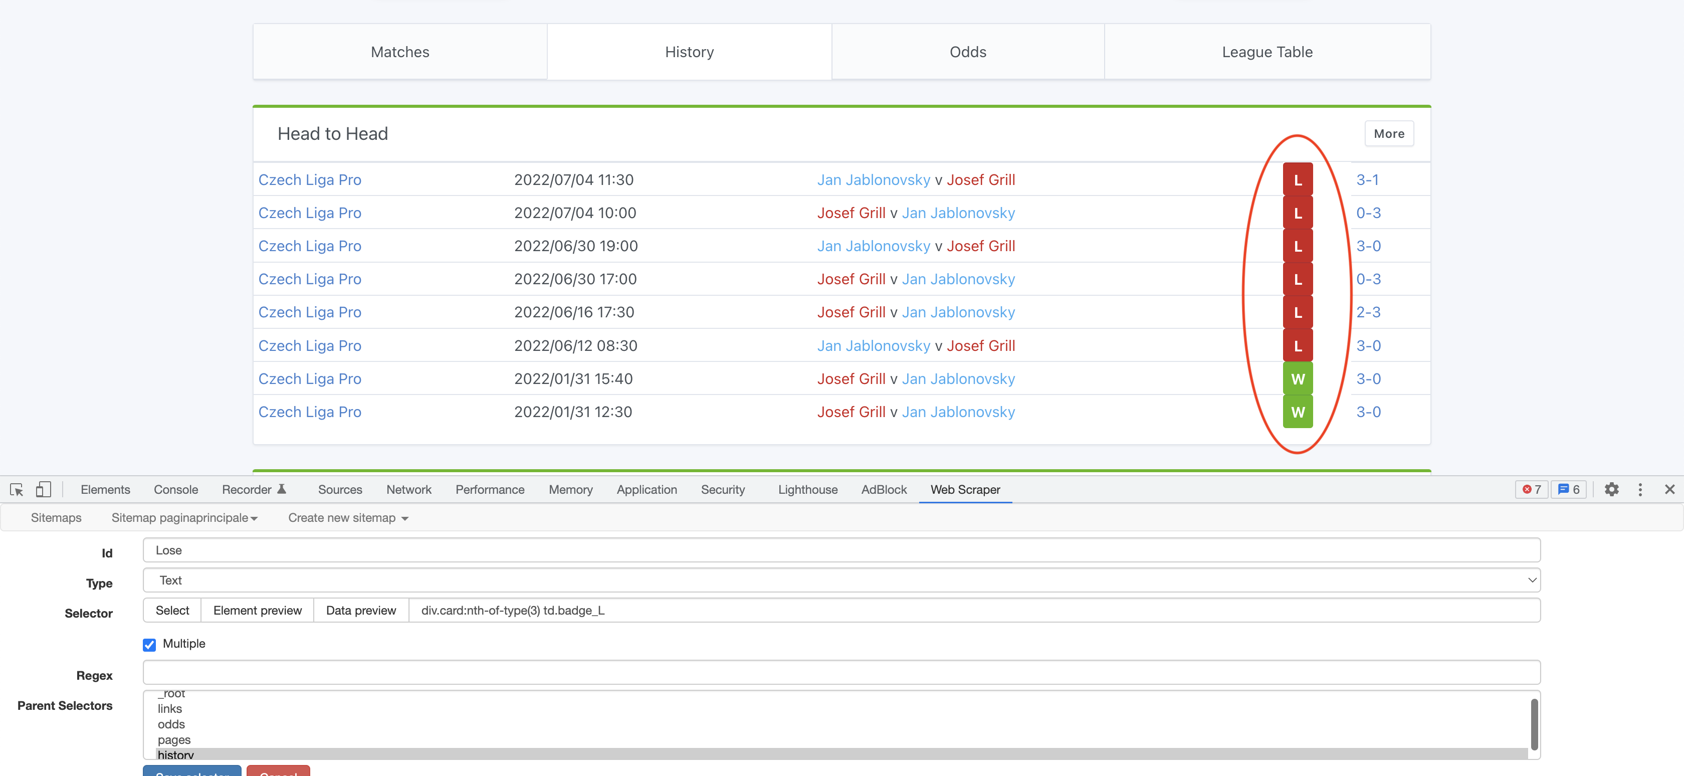
Task: Uncheck the Multiple checkbox
Action: click(x=150, y=645)
